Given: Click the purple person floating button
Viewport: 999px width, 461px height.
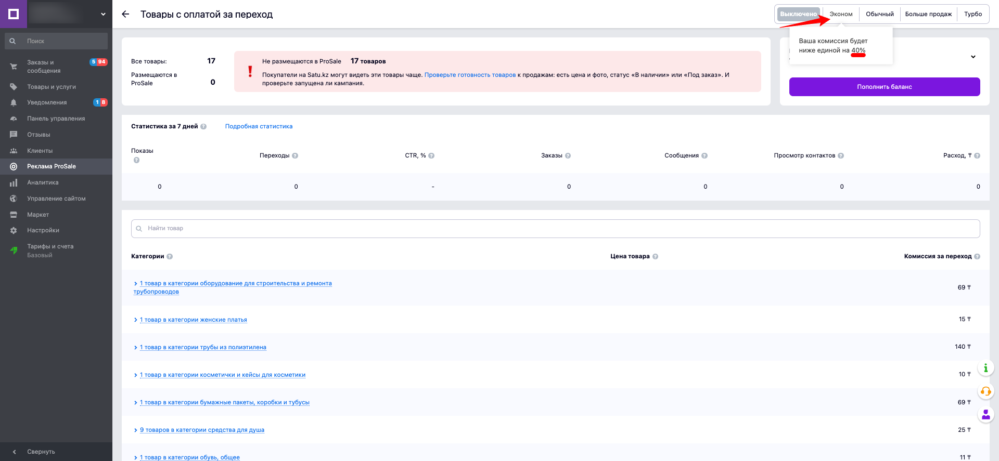Looking at the screenshot, I should [985, 414].
